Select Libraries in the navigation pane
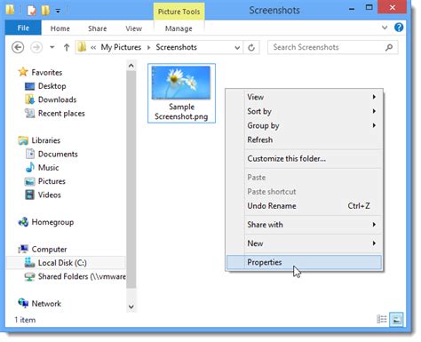The image size is (421, 342). pyautogui.click(x=46, y=140)
